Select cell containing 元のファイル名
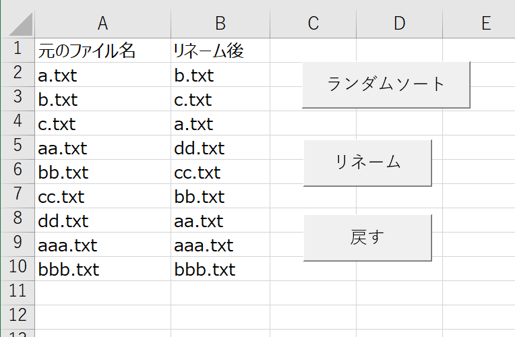 (x=102, y=51)
